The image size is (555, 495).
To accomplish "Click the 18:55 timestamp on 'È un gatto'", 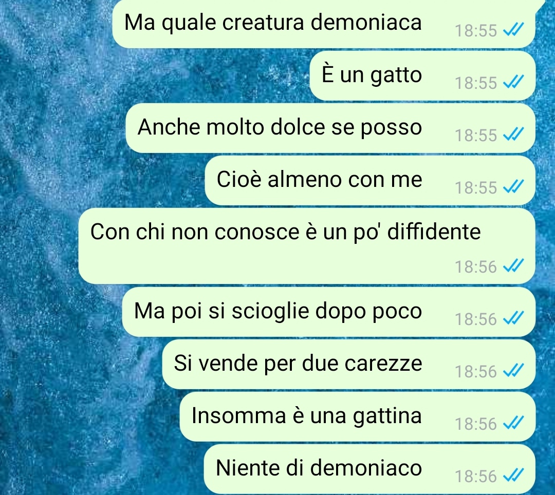I will click(x=476, y=83).
